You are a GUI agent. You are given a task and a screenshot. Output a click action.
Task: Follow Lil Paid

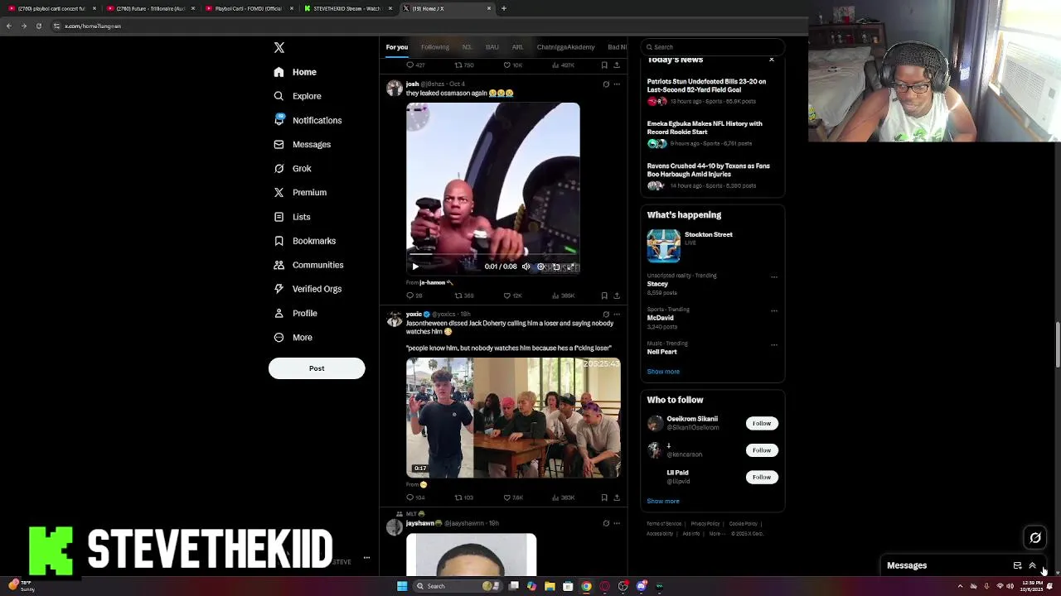(762, 477)
